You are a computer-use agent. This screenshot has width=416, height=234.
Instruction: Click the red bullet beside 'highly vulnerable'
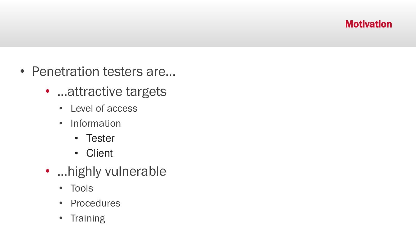tap(48, 171)
